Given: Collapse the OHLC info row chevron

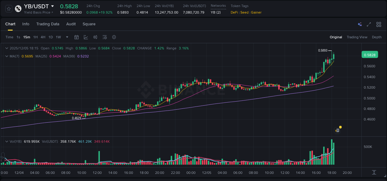Looking at the screenshot, I should [x=7, y=48].
